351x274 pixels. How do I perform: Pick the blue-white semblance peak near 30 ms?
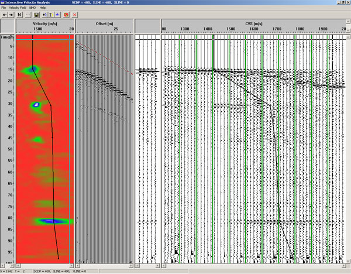[x=36, y=105]
